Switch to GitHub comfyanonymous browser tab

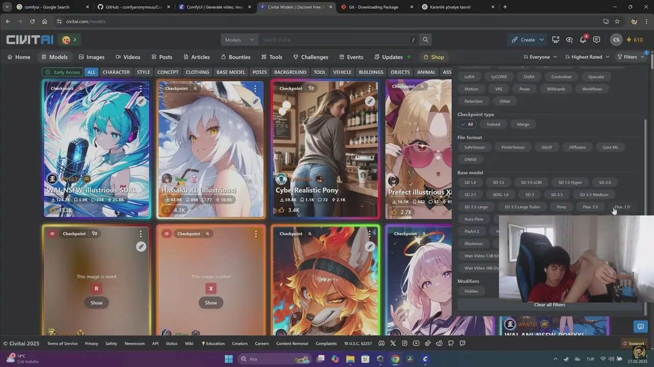133,7
